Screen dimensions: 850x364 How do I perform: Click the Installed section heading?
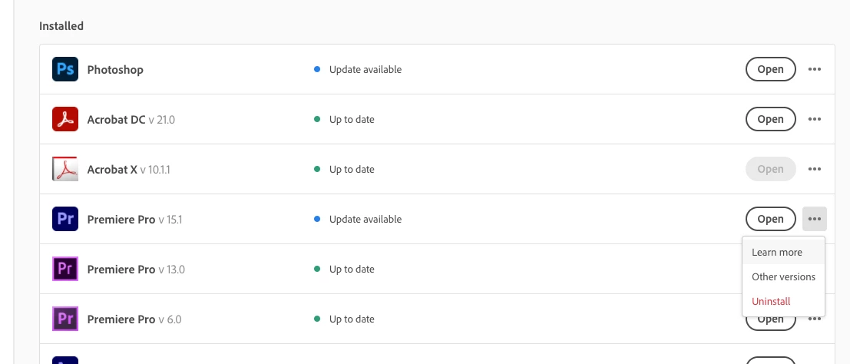coord(61,26)
